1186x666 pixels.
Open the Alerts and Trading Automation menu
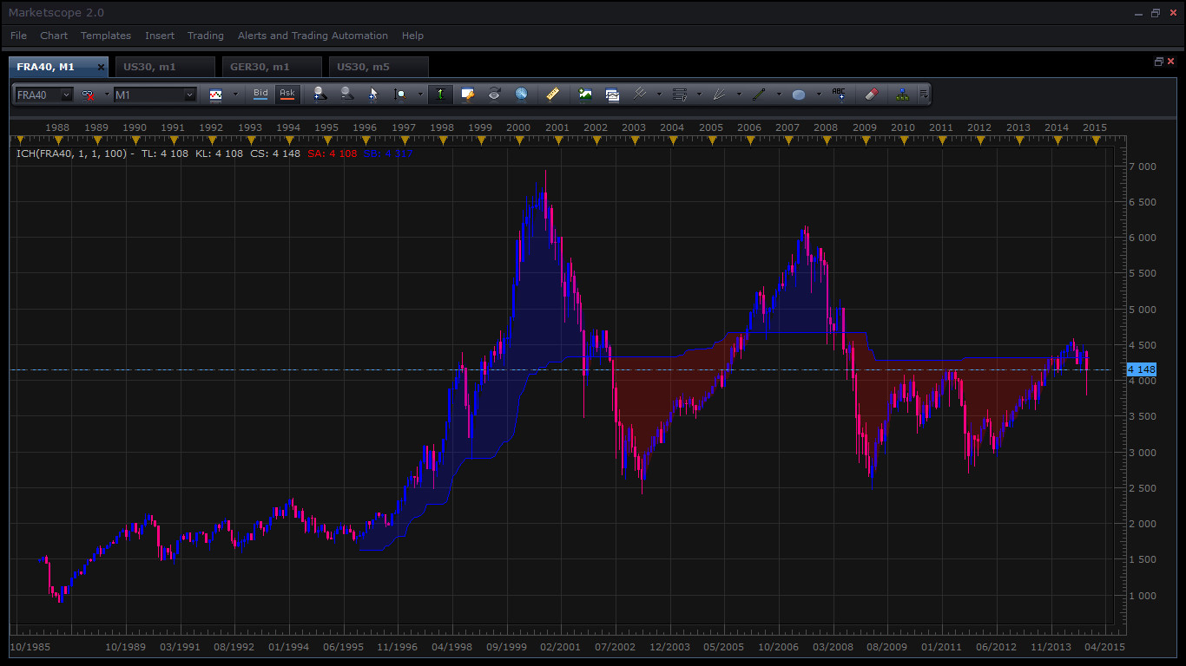tap(313, 36)
